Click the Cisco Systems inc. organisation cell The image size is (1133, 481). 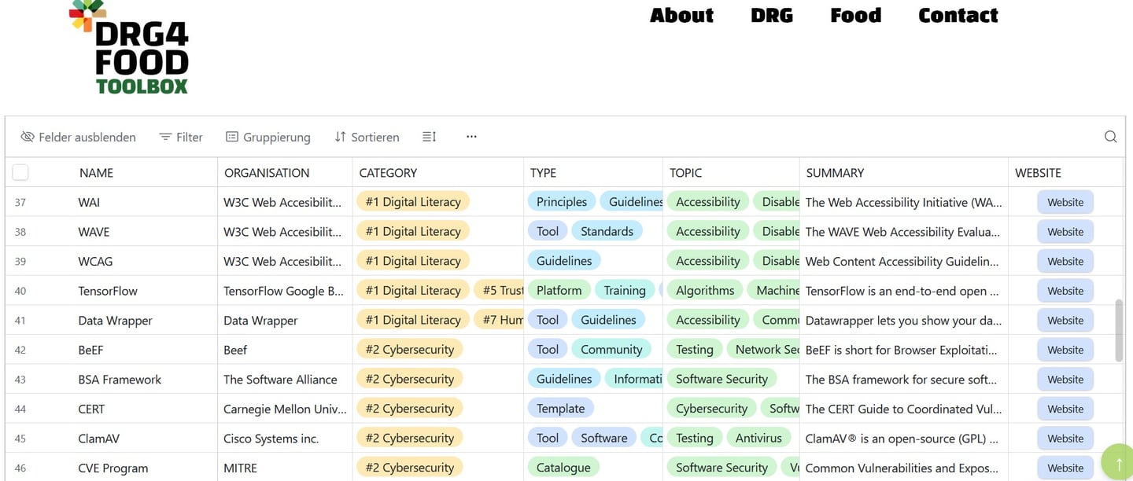[x=285, y=438]
